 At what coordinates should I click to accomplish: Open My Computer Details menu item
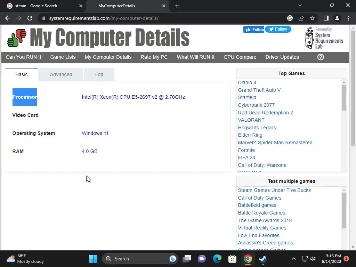pos(108,57)
